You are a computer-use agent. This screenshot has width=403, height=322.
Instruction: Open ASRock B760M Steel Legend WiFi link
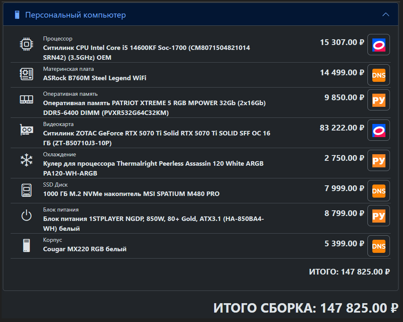94,78
